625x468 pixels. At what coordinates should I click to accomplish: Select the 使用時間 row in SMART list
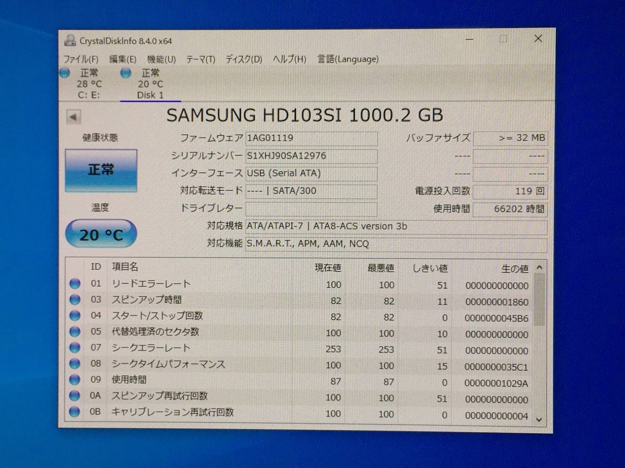(299, 381)
